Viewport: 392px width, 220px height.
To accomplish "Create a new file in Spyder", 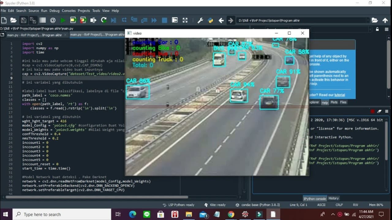I will [x=4, y=20].
